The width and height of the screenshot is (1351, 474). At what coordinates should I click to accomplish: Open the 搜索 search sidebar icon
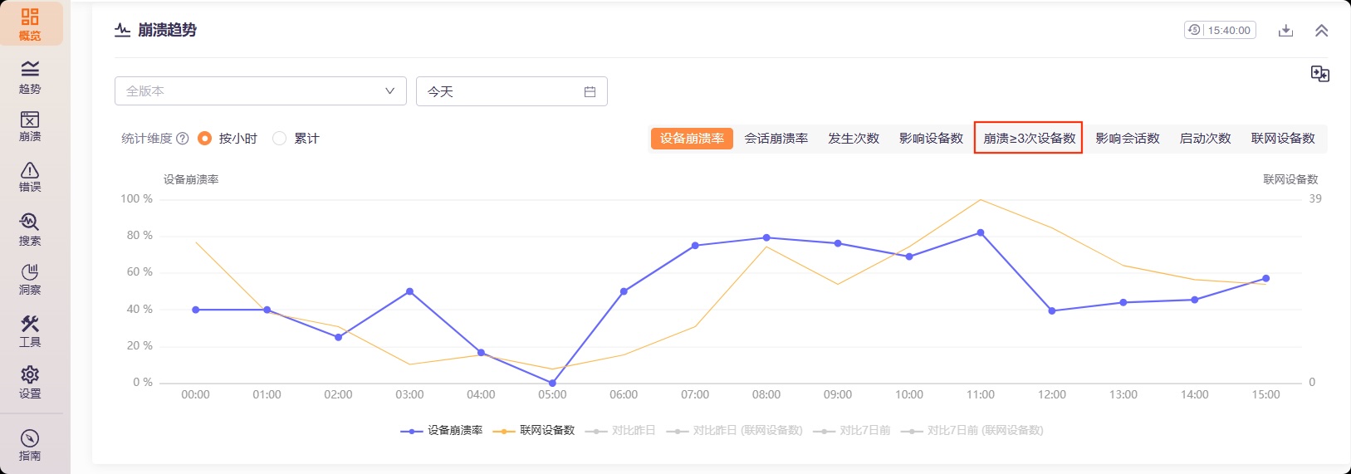coord(30,229)
